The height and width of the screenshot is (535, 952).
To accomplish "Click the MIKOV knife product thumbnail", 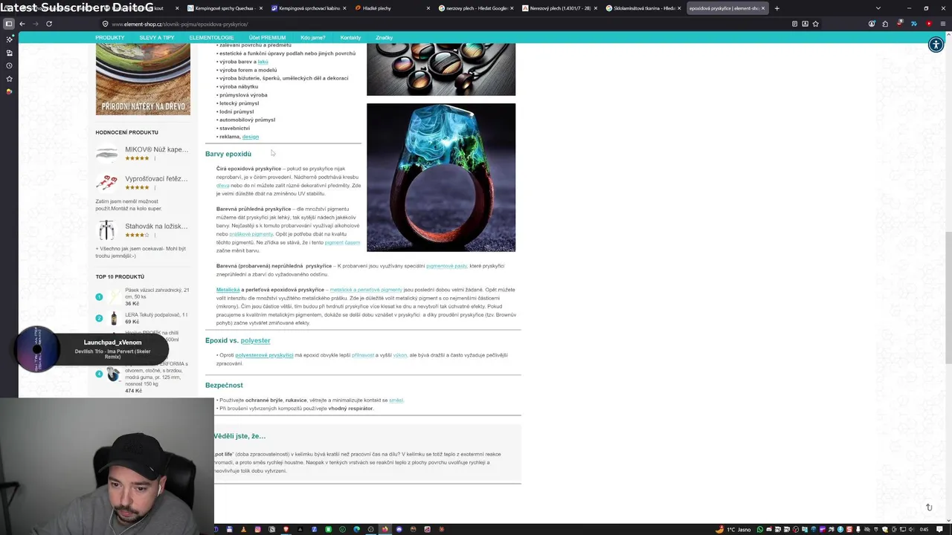I will 107,154.
